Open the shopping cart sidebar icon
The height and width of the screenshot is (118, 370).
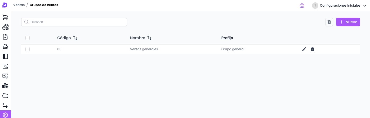[x=5, y=17]
